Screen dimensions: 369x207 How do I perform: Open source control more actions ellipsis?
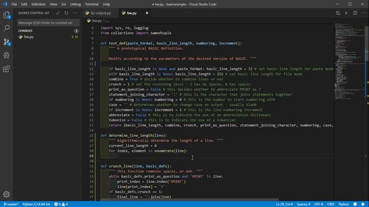pos(75,13)
